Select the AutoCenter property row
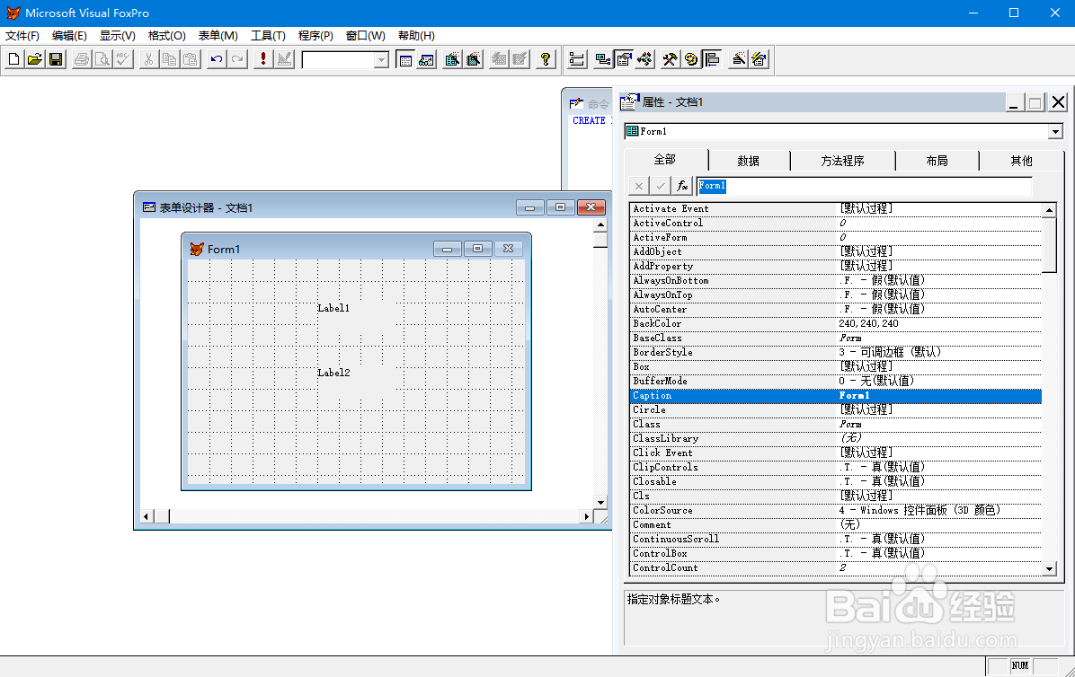The height and width of the screenshot is (677, 1075). [x=836, y=310]
